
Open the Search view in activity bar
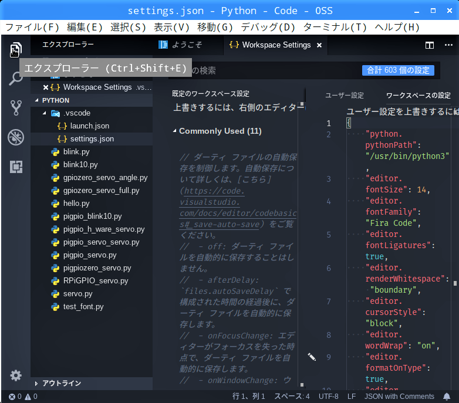click(16, 79)
